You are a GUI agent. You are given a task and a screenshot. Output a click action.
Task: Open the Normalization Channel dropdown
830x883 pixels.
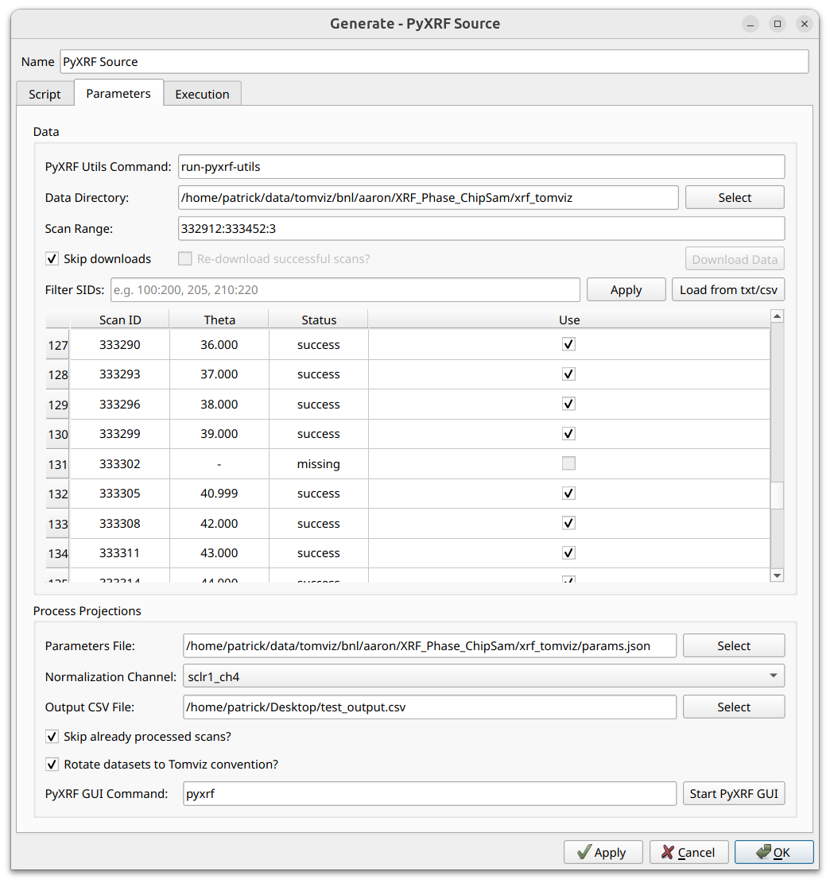[x=483, y=676]
